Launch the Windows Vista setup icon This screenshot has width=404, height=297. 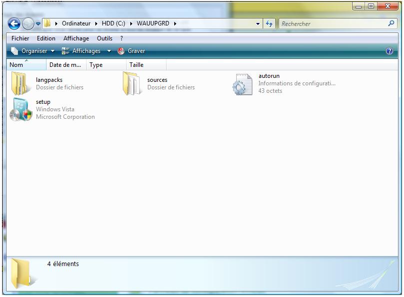[20, 109]
